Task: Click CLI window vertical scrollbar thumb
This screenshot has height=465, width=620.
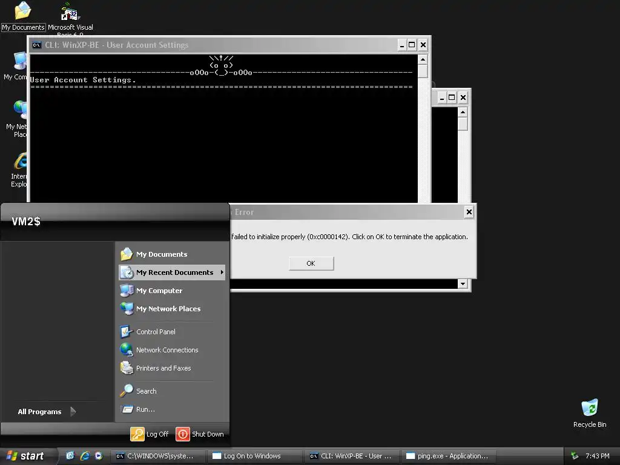Action: coord(423,71)
